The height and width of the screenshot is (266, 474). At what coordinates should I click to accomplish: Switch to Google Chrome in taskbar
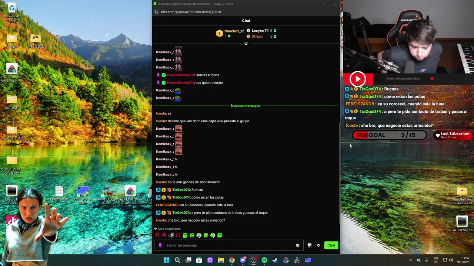tap(232, 260)
